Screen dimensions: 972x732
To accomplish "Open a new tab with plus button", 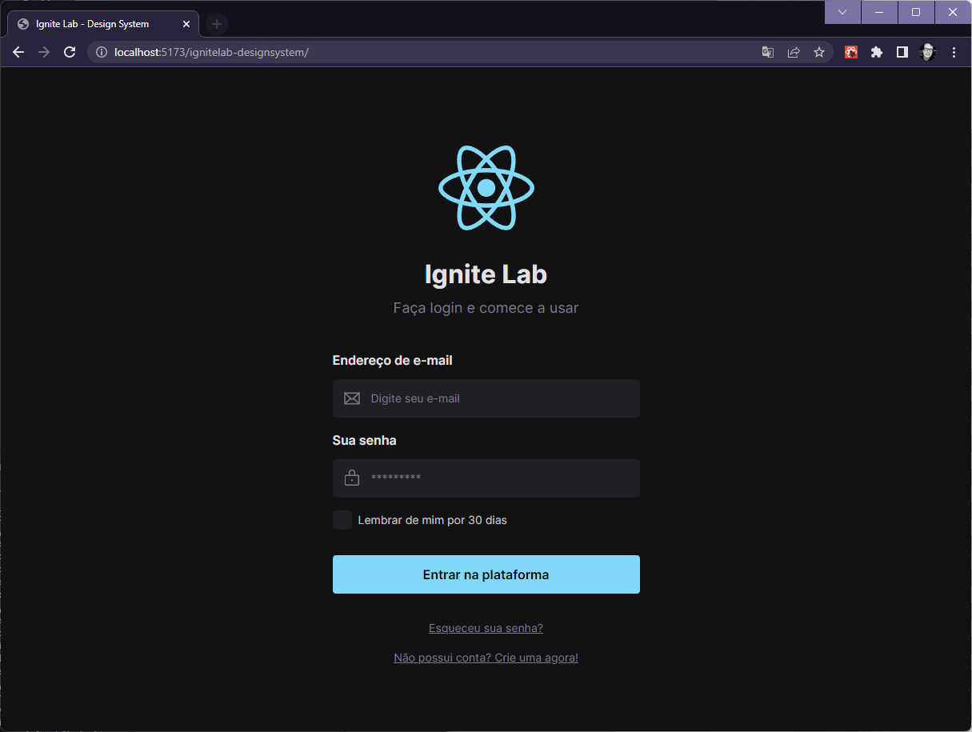I will pos(217,24).
